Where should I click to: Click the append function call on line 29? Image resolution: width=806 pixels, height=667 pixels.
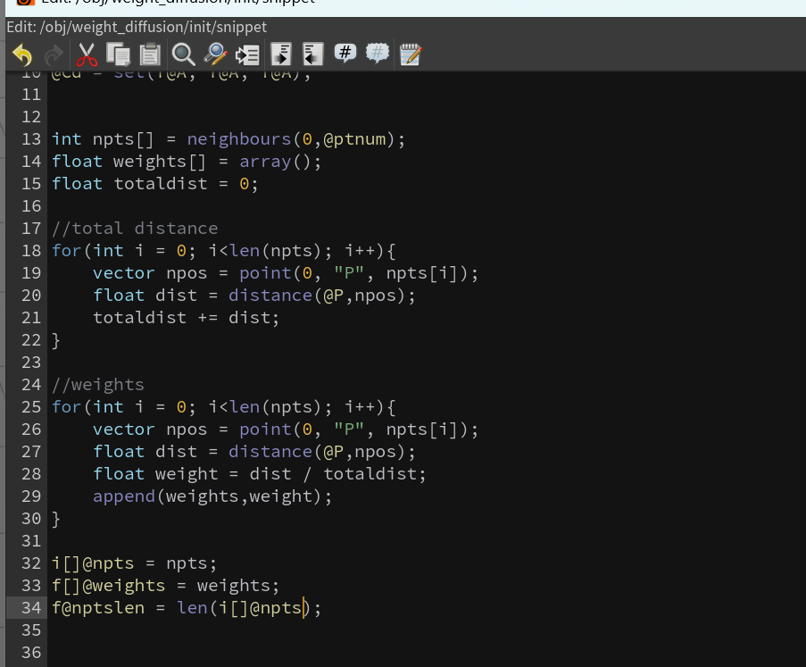click(124, 496)
